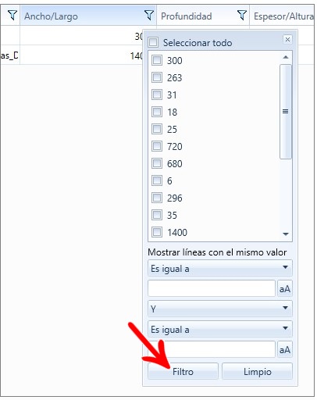
Task: Click scroll down arrow in value list
Action: (286, 234)
